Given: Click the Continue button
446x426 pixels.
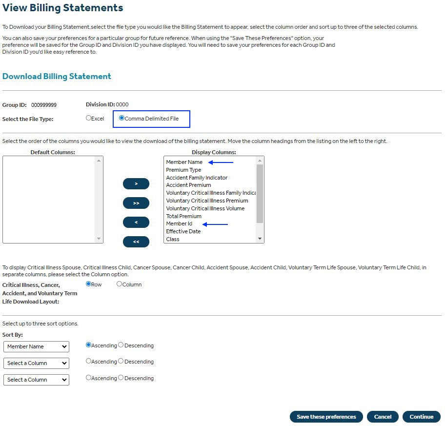Looking at the screenshot, I should tap(422, 417).
